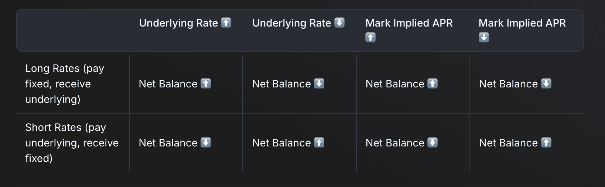Click up arrow next to Underlying Rate header
The height and width of the screenshot is (187, 605).
tap(226, 22)
